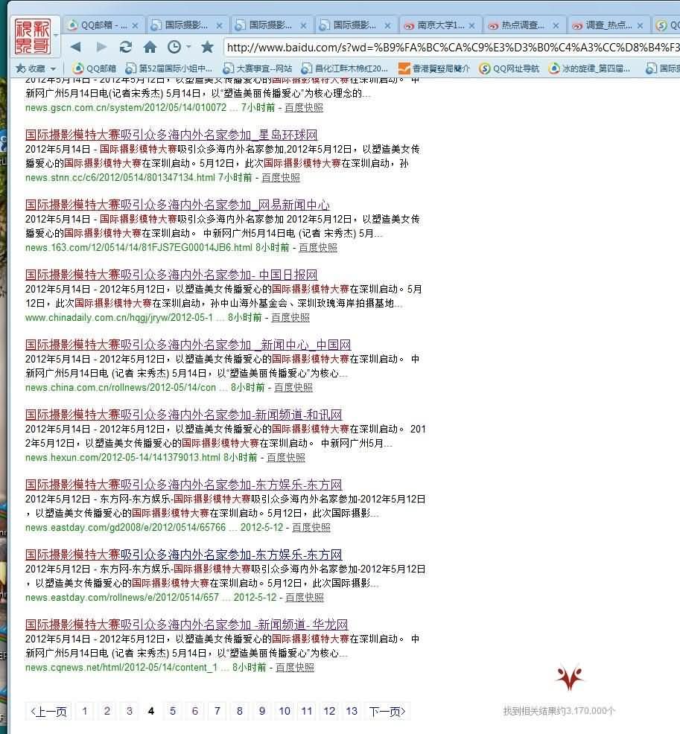Click the news.hexun.com green URL text

click(123, 457)
